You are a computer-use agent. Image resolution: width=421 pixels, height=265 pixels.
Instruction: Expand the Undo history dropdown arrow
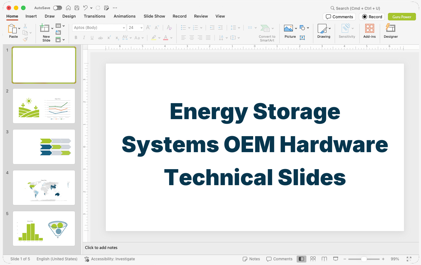click(91, 8)
